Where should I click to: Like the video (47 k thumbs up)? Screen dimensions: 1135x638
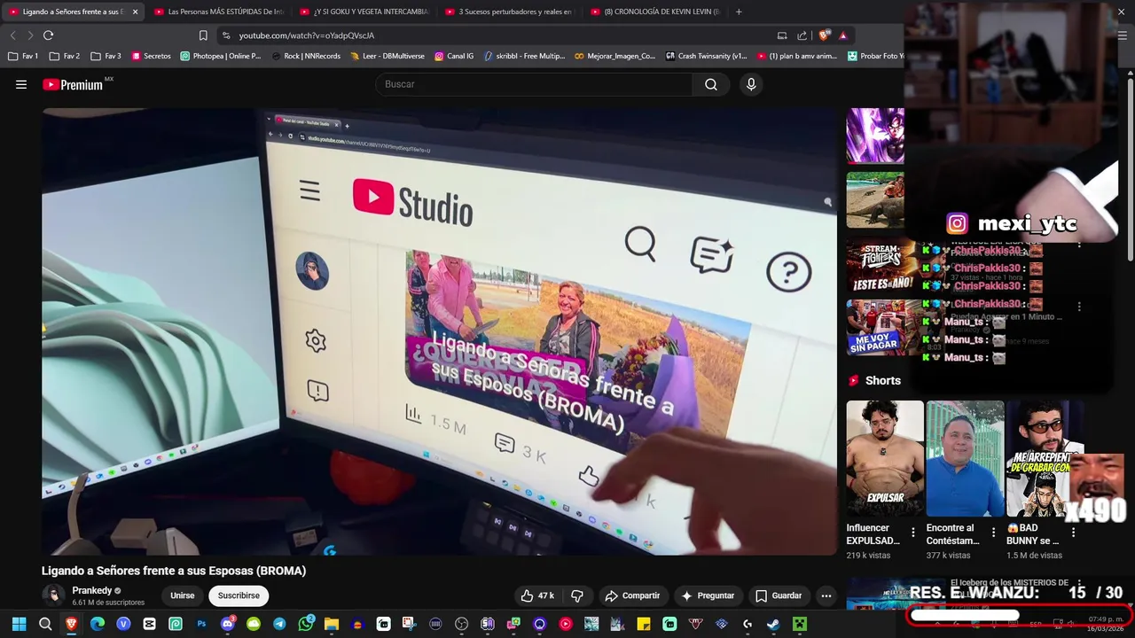[537, 595]
